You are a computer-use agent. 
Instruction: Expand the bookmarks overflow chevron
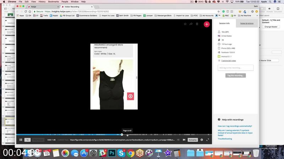point(257,16)
